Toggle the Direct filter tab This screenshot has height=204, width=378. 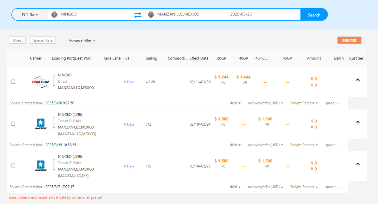tap(18, 40)
